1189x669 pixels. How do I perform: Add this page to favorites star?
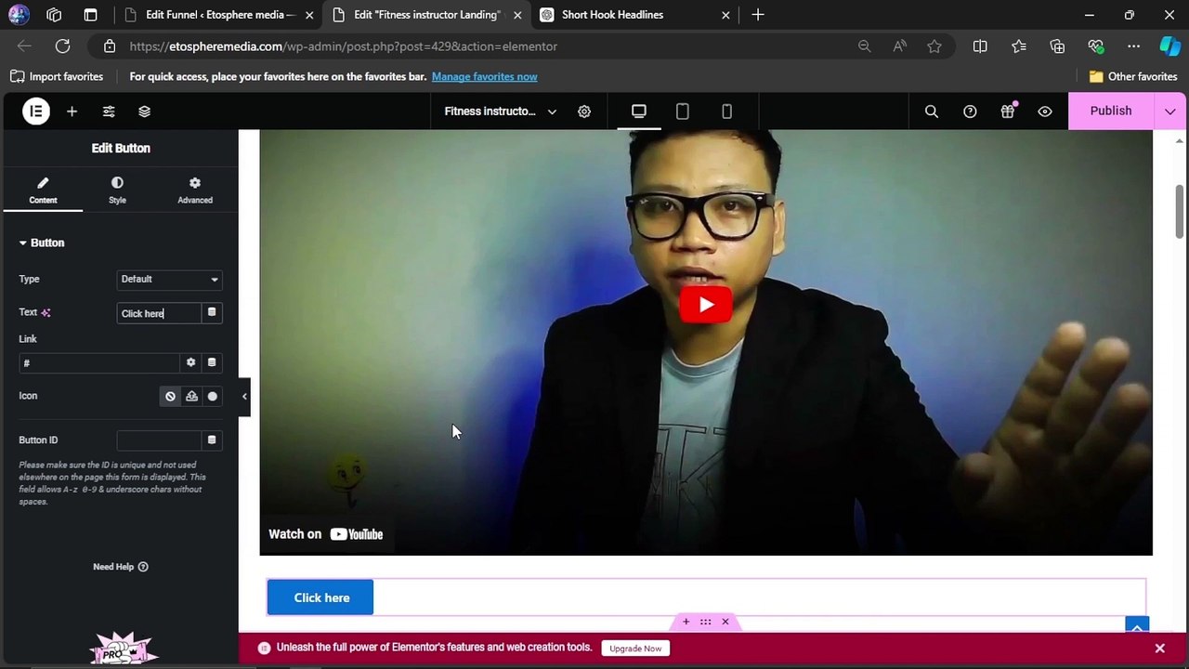coord(934,46)
